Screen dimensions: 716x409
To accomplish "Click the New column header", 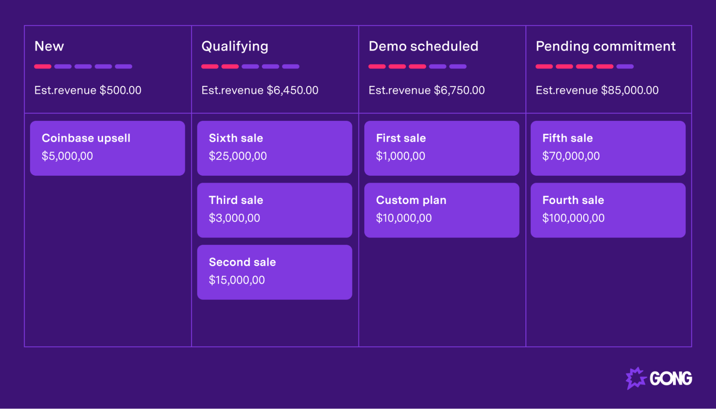I will point(49,46).
